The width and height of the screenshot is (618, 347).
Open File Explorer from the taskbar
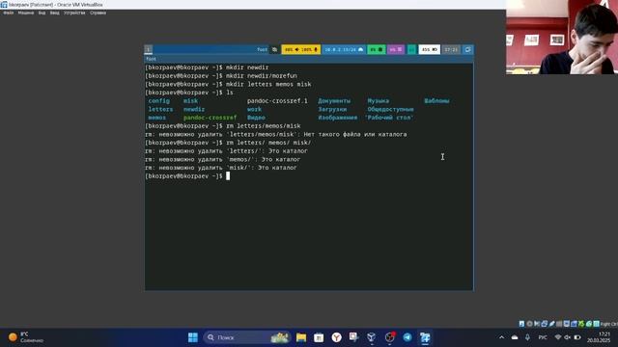click(x=301, y=337)
